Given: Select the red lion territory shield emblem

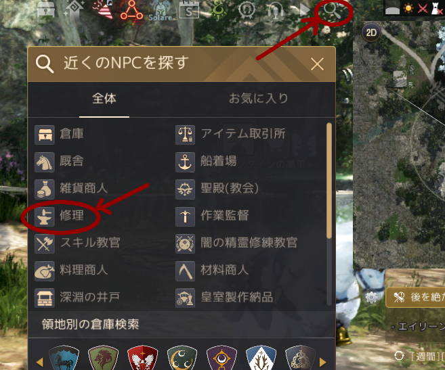Looking at the screenshot, I should pos(103,358).
